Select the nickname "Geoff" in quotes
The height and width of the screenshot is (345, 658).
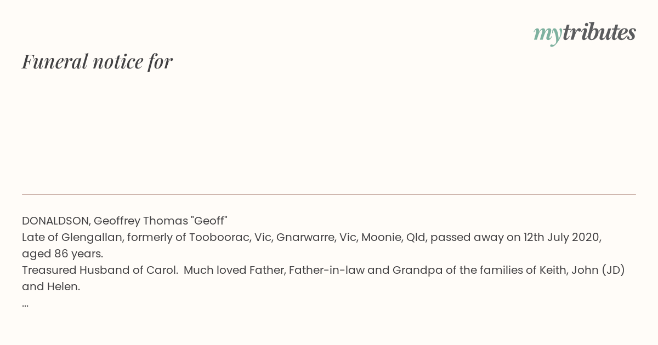click(209, 221)
